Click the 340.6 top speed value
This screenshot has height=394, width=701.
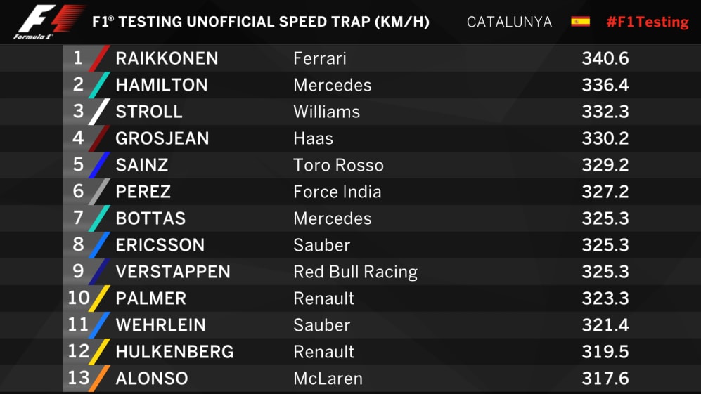click(605, 58)
